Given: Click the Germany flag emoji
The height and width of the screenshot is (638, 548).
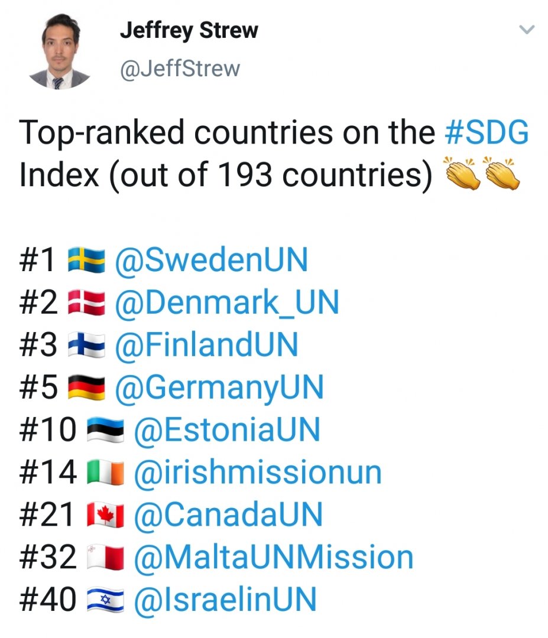Looking at the screenshot, I should tap(86, 388).
